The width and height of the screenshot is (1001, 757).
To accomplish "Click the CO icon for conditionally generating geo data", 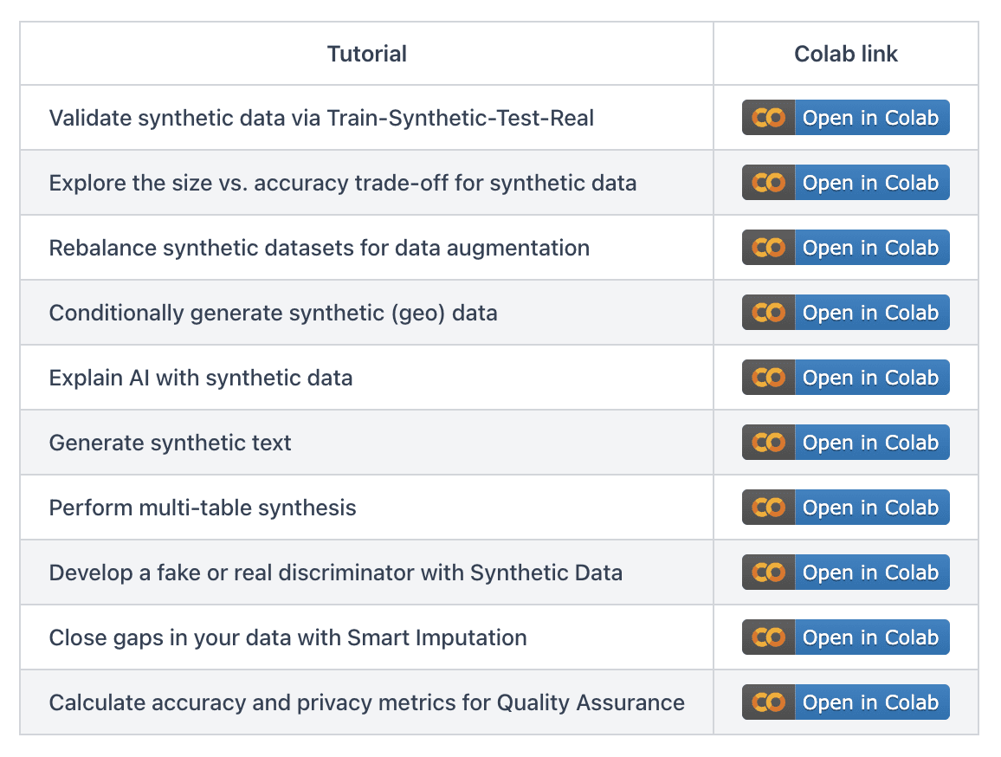I will [767, 312].
